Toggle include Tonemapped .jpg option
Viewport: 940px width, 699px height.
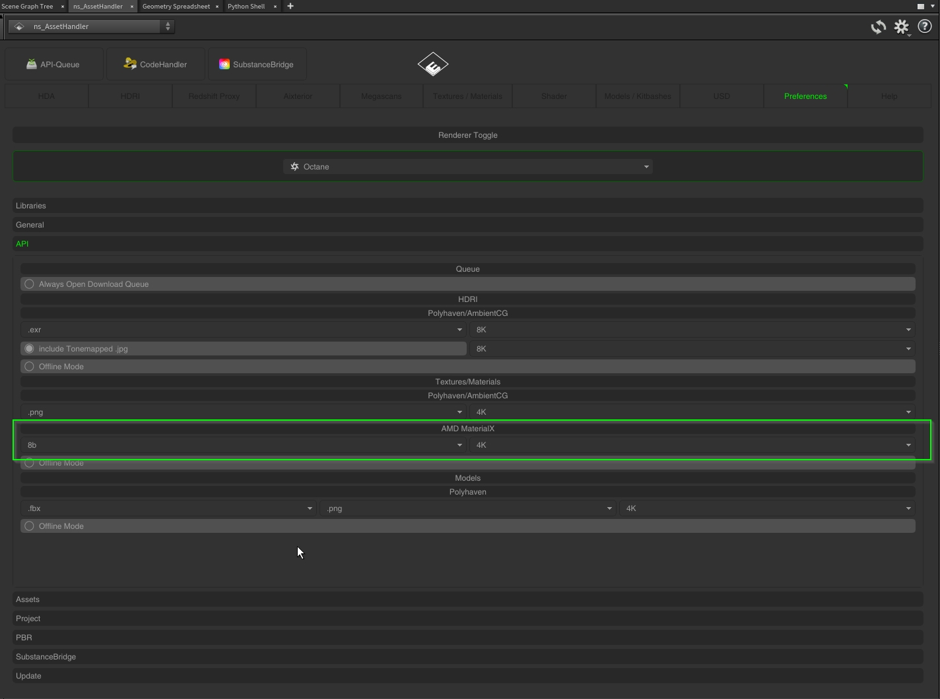click(x=29, y=349)
